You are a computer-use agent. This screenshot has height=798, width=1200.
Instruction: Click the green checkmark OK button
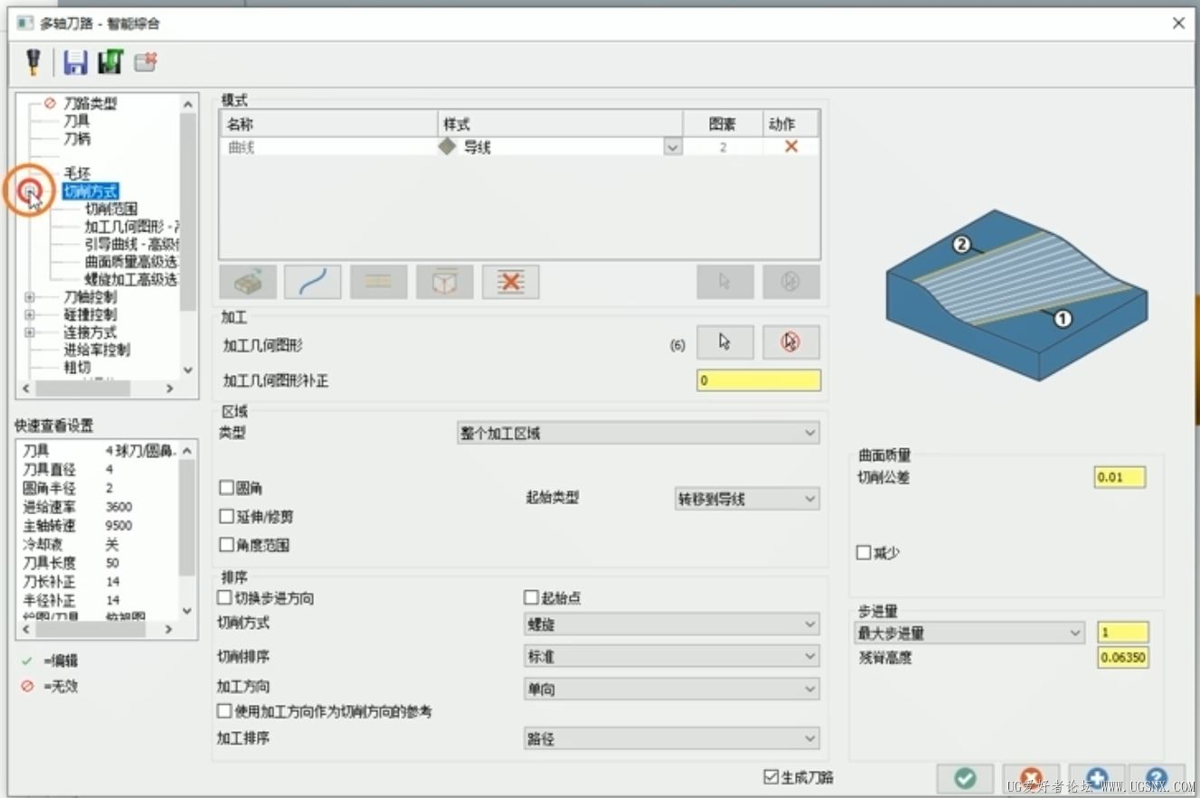(x=965, y=777)
